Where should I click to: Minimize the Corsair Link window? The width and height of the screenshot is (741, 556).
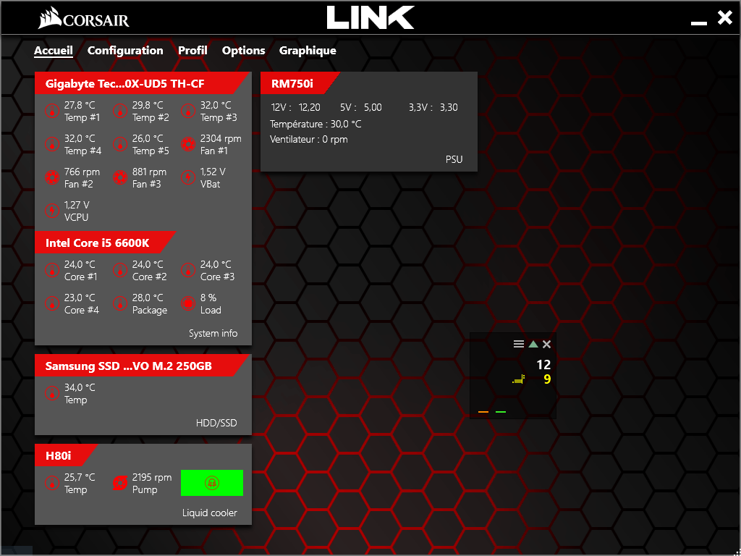tap(699, 23)
